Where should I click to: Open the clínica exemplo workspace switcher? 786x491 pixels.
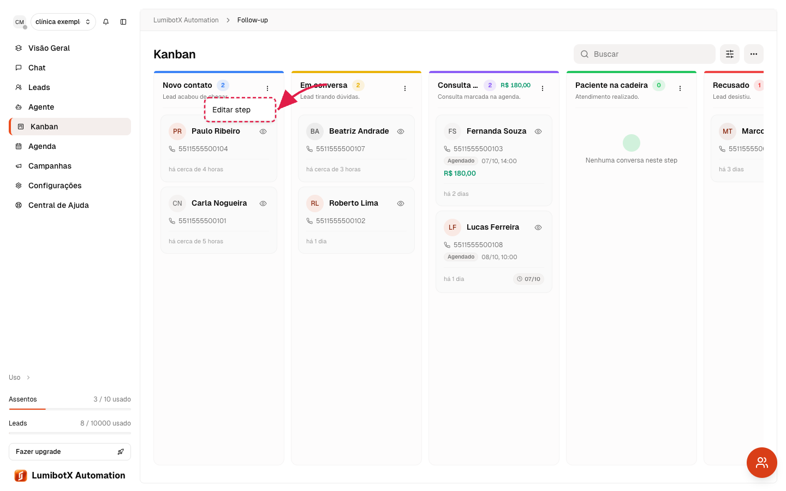point(63,22)
